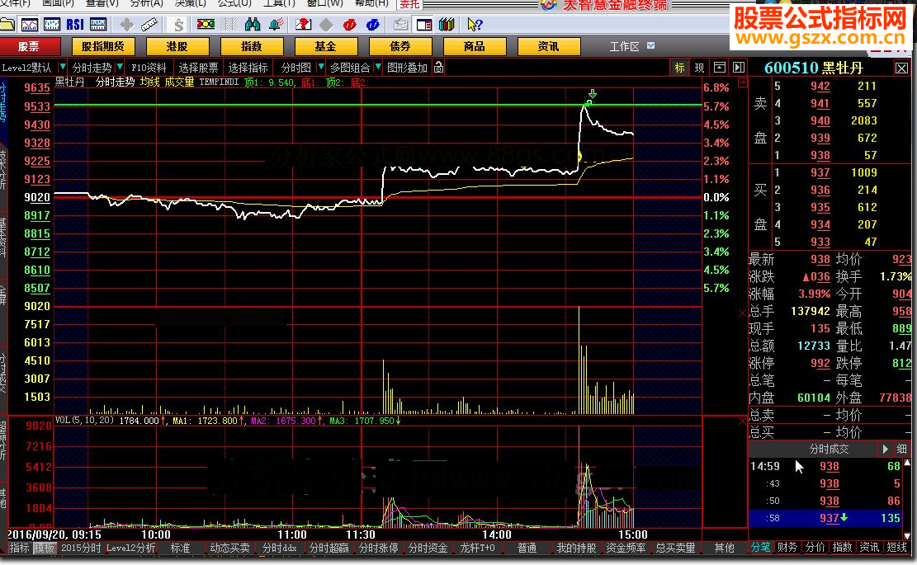The image size is (917, 565).
Task: Click the 委托 button in the menu bar
Action: [x=409, y=4]
